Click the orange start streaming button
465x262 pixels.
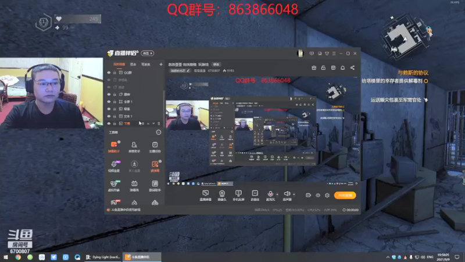tap(345, 195)
